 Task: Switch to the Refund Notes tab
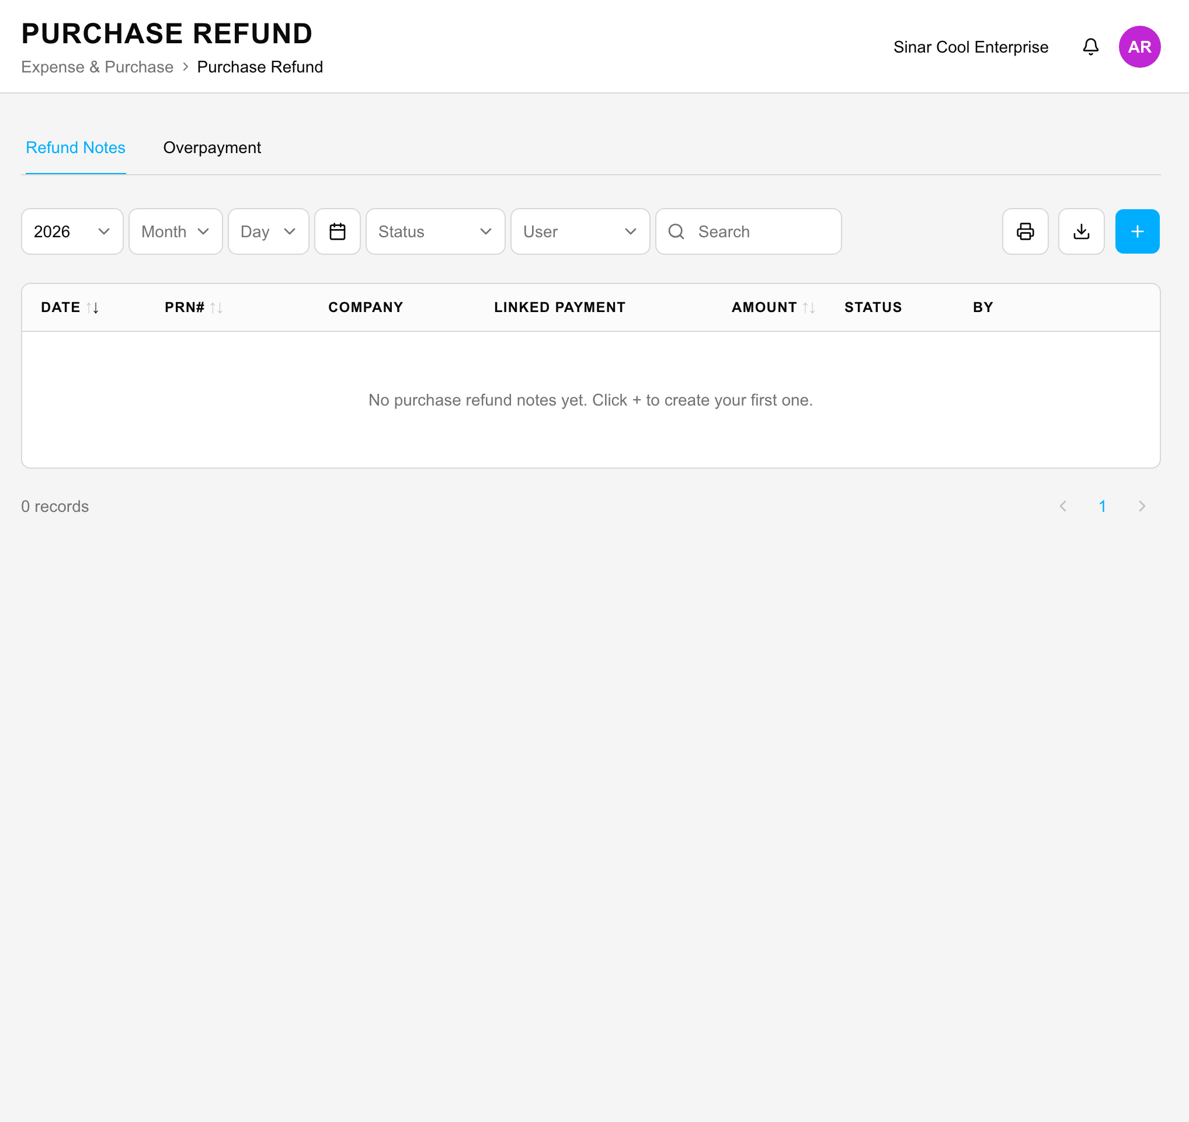tap(75, 148)
